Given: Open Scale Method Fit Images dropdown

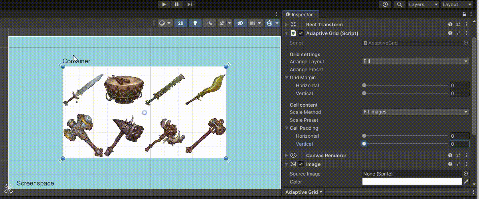Looking at the screenshot, I should point(416,112).
